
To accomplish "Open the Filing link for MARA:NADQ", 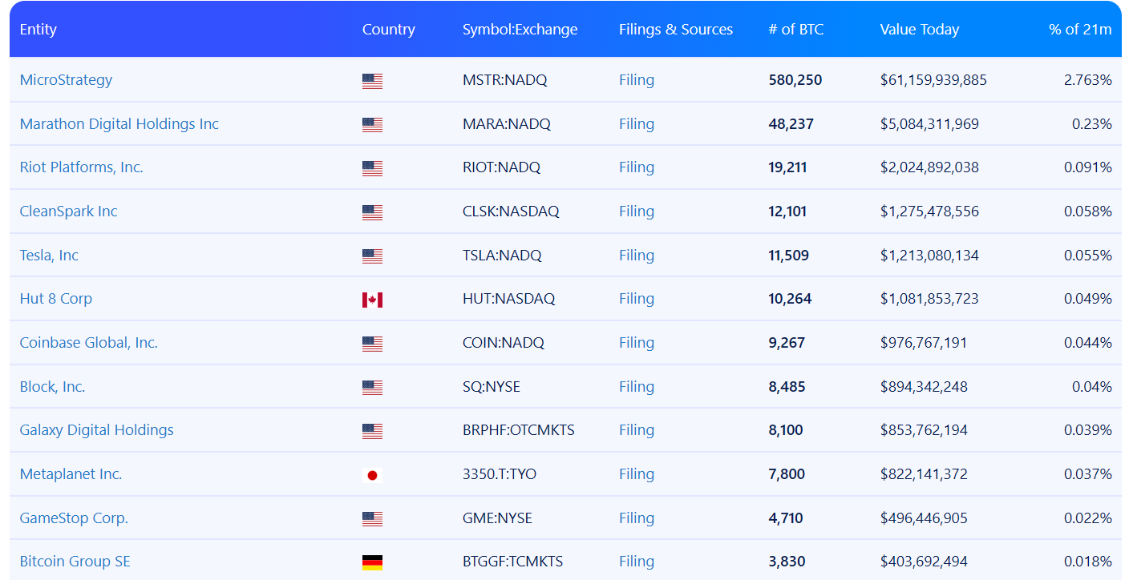I will [637, 124].
